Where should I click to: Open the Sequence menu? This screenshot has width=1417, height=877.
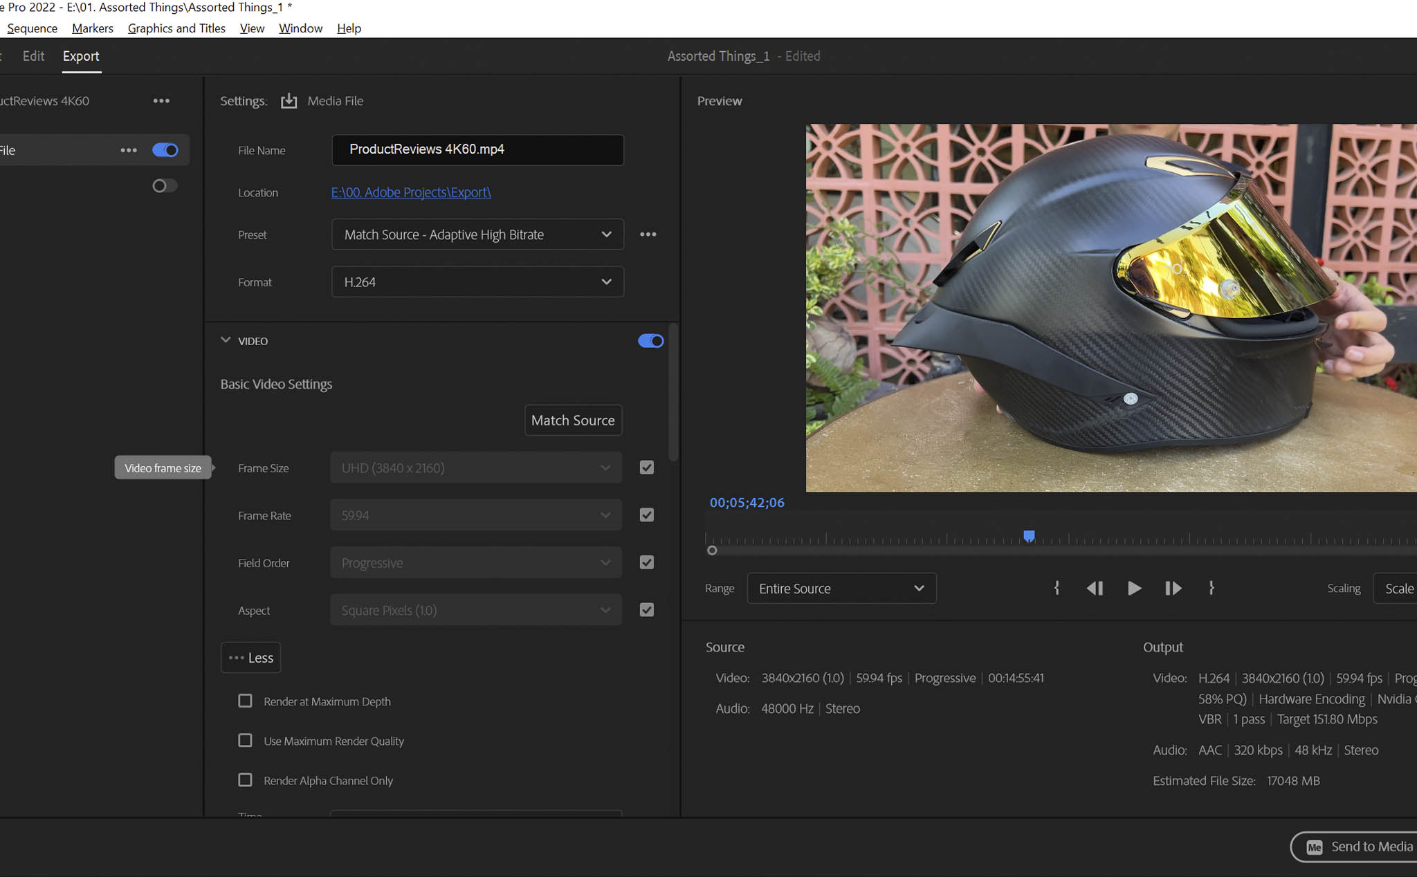[x=32, y=28]
